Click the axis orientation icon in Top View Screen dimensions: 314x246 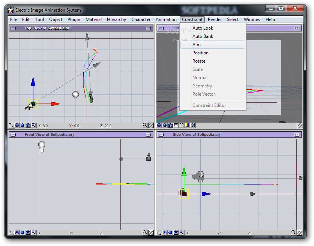tap(11, 126)
